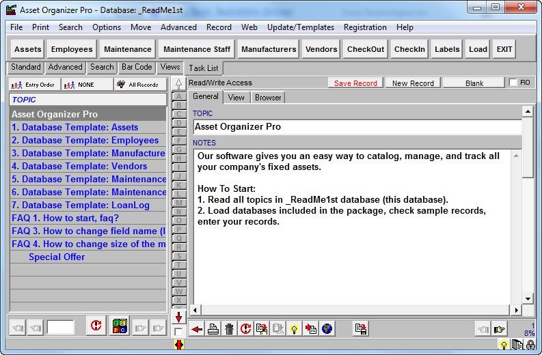
Task: Toggle the RO read-only checkbox
Action: pos(513,83)
